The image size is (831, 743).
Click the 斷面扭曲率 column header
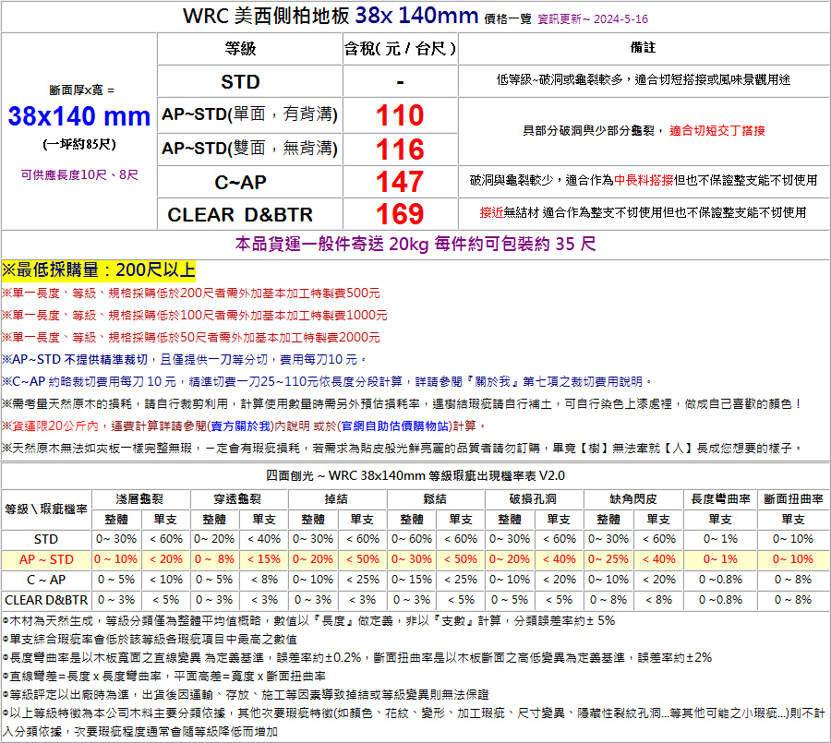point(792,498)
